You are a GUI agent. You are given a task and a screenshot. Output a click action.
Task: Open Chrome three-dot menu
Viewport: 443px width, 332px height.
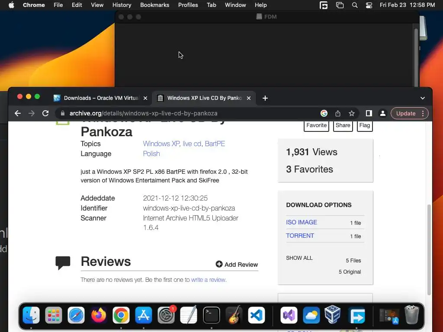coord(423,114)
